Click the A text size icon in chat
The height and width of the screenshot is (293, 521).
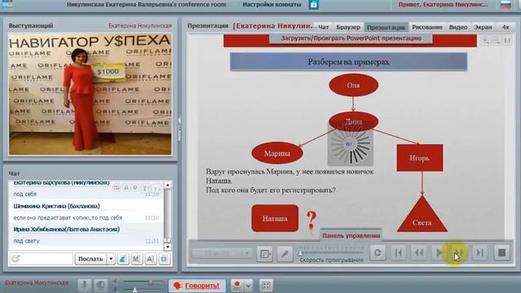click(151, 259)
